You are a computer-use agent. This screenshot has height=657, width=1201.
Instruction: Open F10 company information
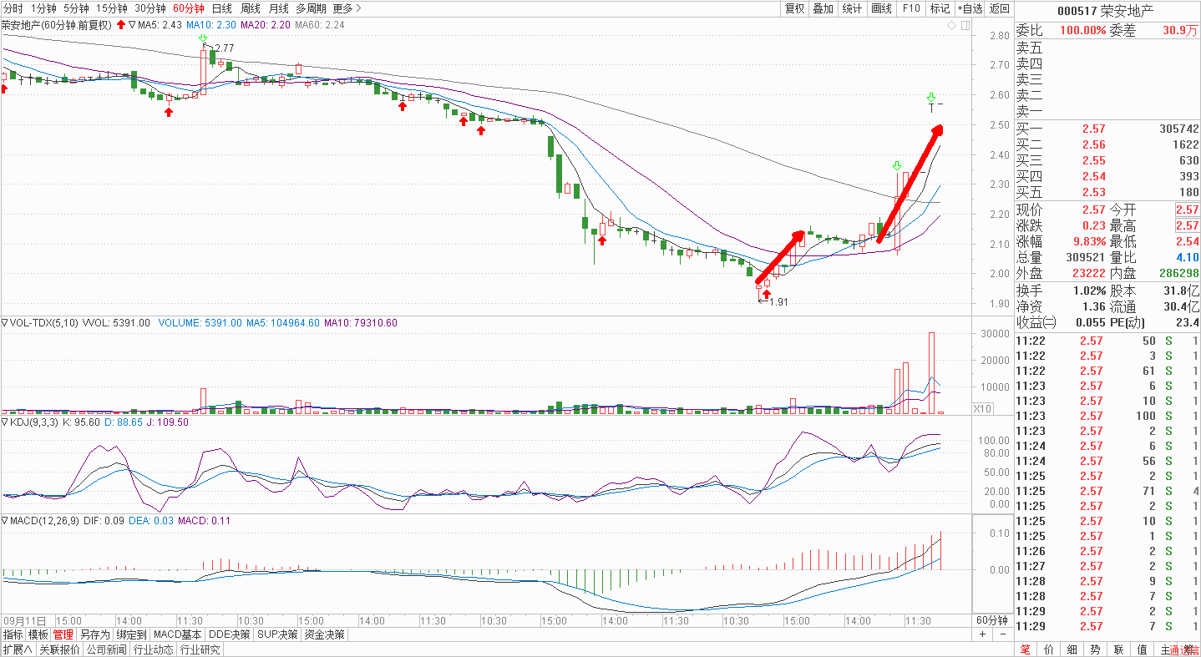[x=910, y=8]
